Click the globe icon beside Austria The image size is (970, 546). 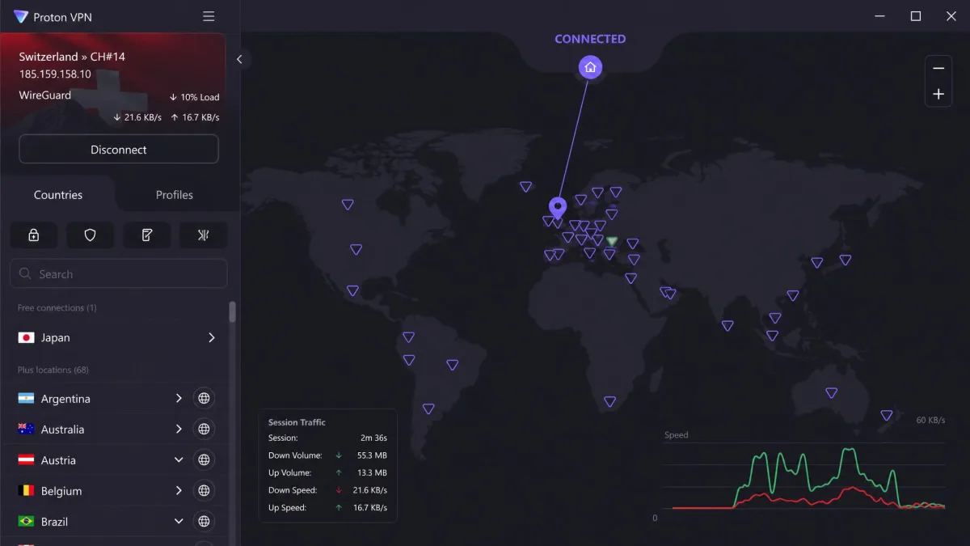coord(204,460)
